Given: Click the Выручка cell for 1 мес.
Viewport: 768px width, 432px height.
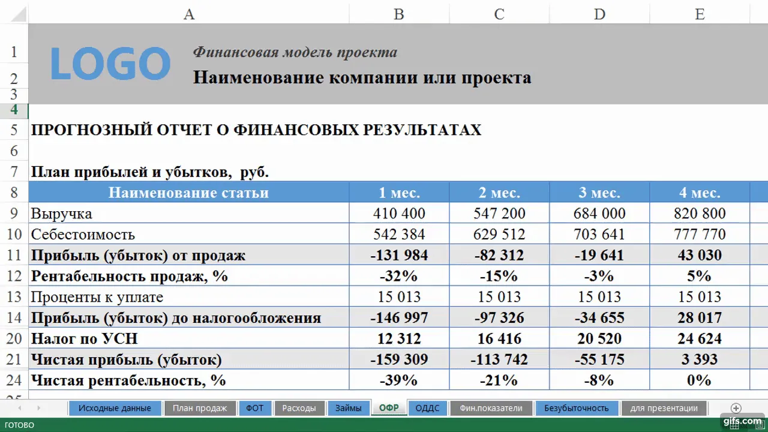Looking at the screenshot, I should tap(399, 213).
